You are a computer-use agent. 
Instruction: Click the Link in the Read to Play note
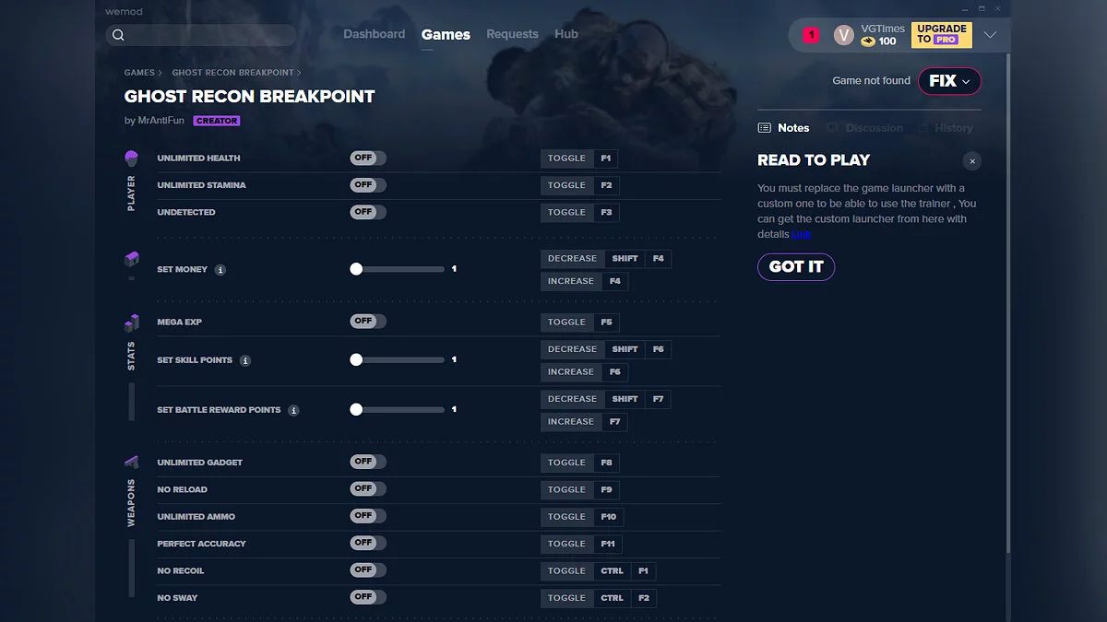[x=801, y=234]
